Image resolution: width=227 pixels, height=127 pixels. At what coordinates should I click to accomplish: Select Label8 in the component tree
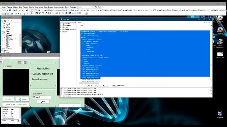point(10,35)
